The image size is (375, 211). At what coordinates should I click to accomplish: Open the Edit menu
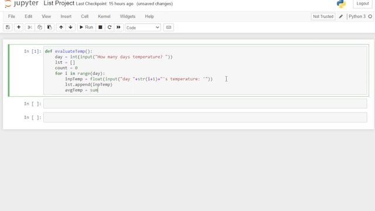pos(28,16)
